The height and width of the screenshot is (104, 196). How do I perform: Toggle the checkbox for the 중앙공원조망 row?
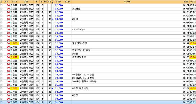(1, 57)
